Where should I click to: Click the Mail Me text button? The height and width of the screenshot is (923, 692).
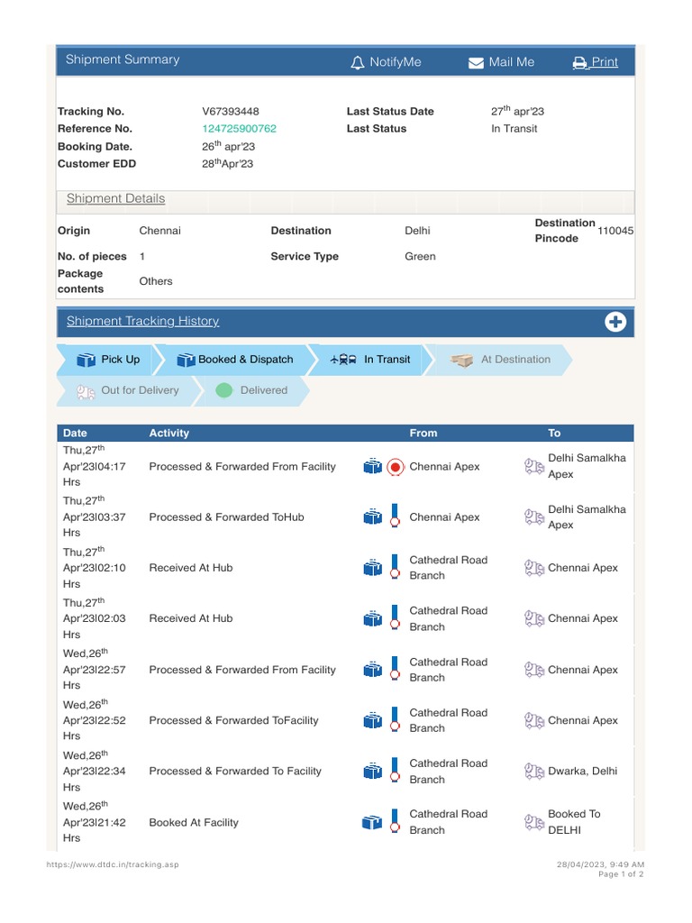click(511, 62)
